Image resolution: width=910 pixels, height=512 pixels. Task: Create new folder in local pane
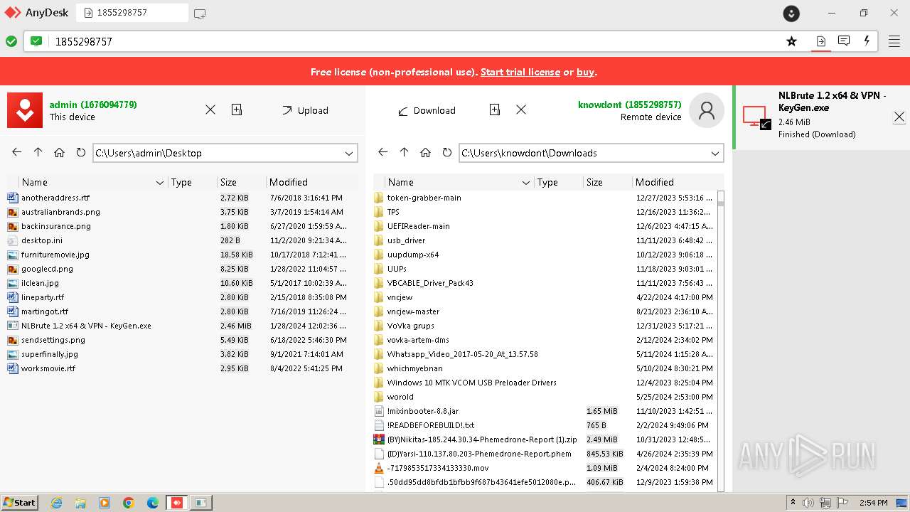point(237,110)
